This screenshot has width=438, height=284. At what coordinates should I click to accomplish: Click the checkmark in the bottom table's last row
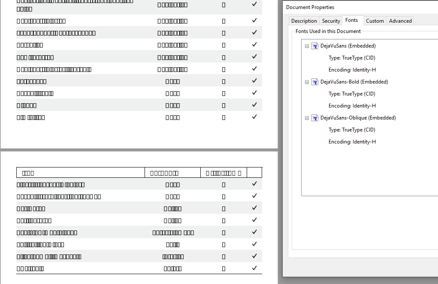pos(254,268)
